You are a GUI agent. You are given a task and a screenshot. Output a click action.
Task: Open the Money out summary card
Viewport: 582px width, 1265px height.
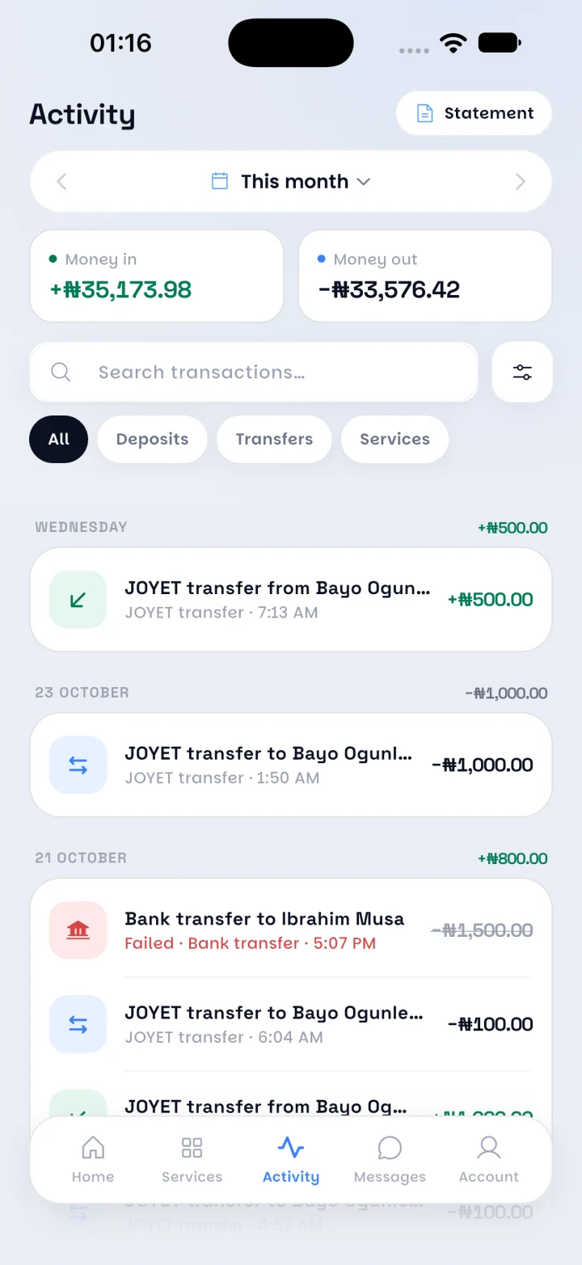[425, 276]
